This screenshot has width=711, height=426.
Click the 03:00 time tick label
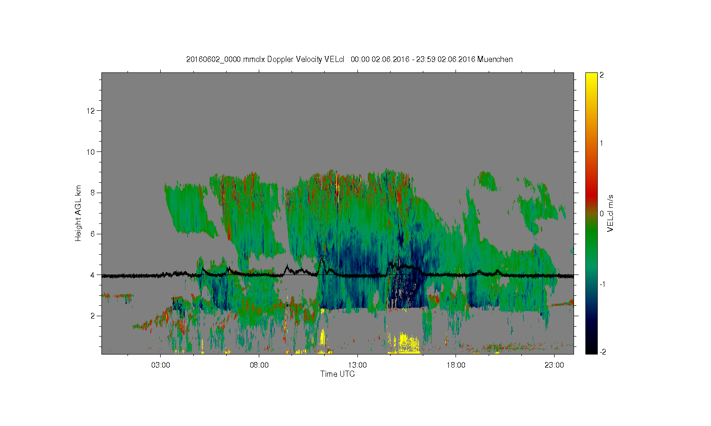point(161,365)
